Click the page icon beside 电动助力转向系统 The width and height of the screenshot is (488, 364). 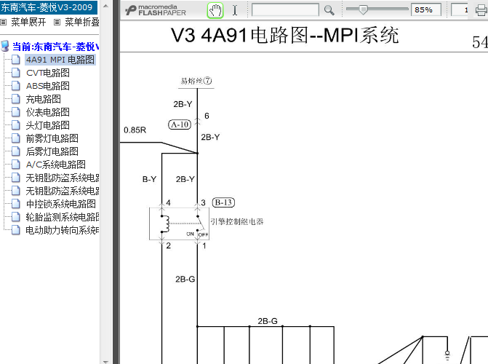coord(15,229)
